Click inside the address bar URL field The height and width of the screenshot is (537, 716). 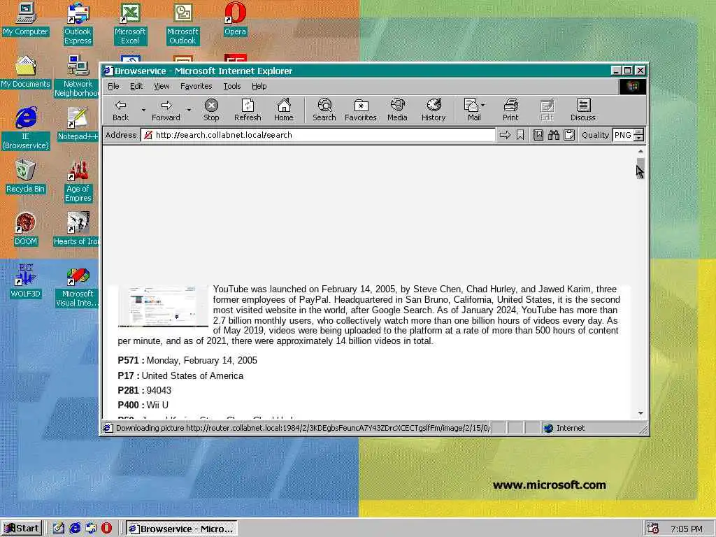318,135
